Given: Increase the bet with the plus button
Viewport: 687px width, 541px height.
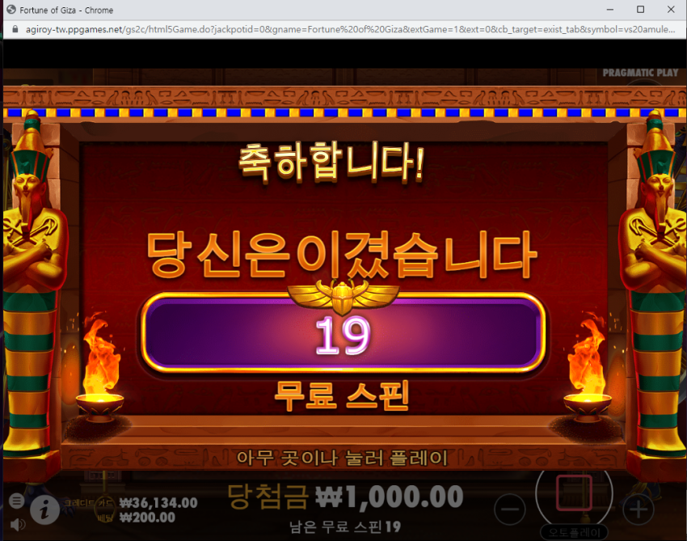Looking at the screenshot, I should tap(638, 509).
